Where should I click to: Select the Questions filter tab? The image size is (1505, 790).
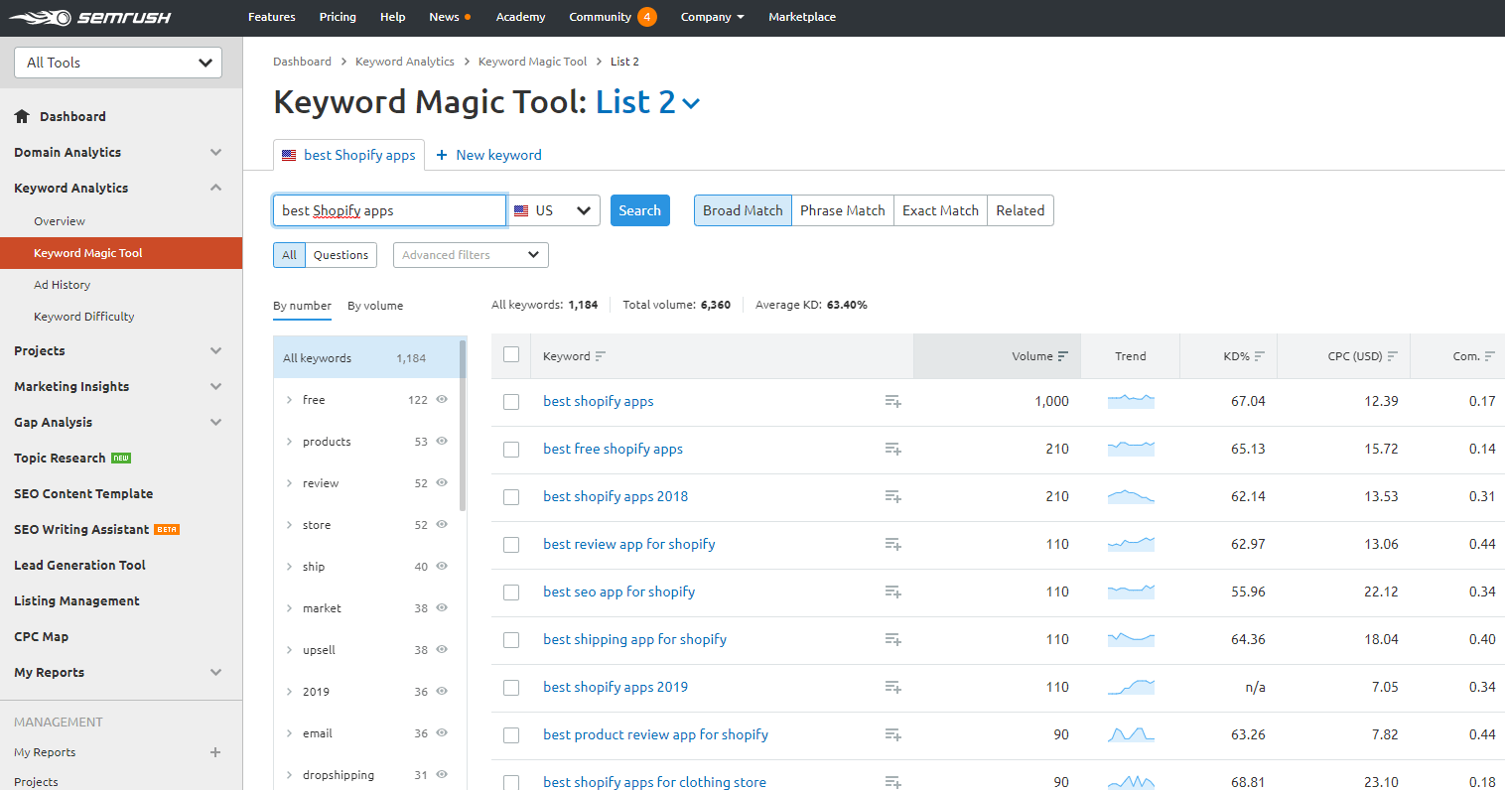[x=341, y=255]
